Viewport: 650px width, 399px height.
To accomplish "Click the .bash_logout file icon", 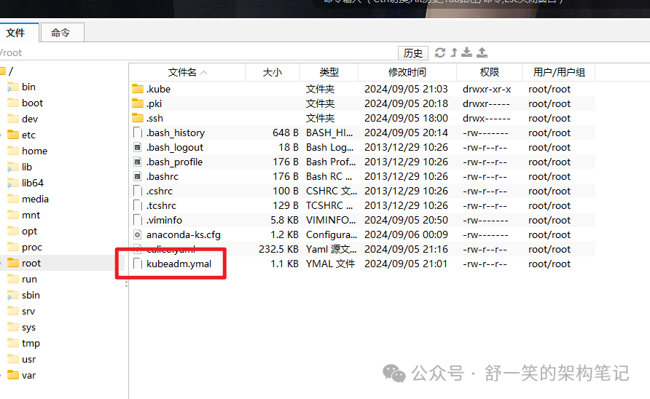I will [x=138, y=147].
